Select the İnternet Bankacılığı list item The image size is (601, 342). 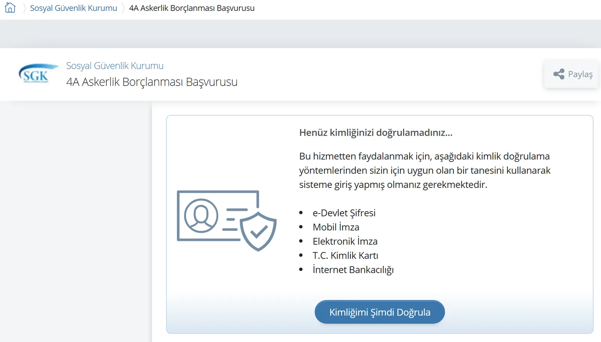(x=353, y=270)
